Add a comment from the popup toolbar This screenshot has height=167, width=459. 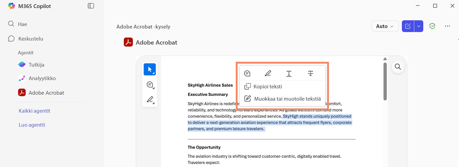(x=247, y=73)
